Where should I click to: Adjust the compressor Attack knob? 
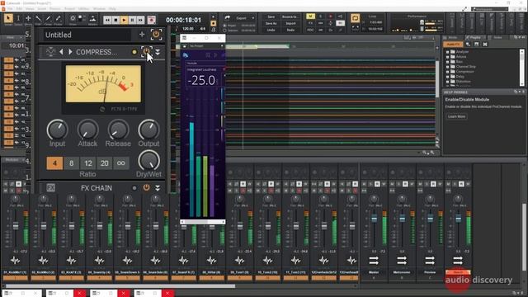tap(87, 130)
